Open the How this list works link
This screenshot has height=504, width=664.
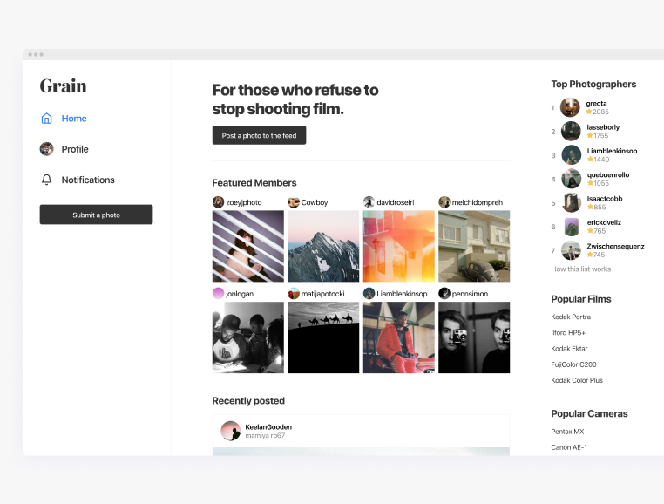click(x=580, y=269)
